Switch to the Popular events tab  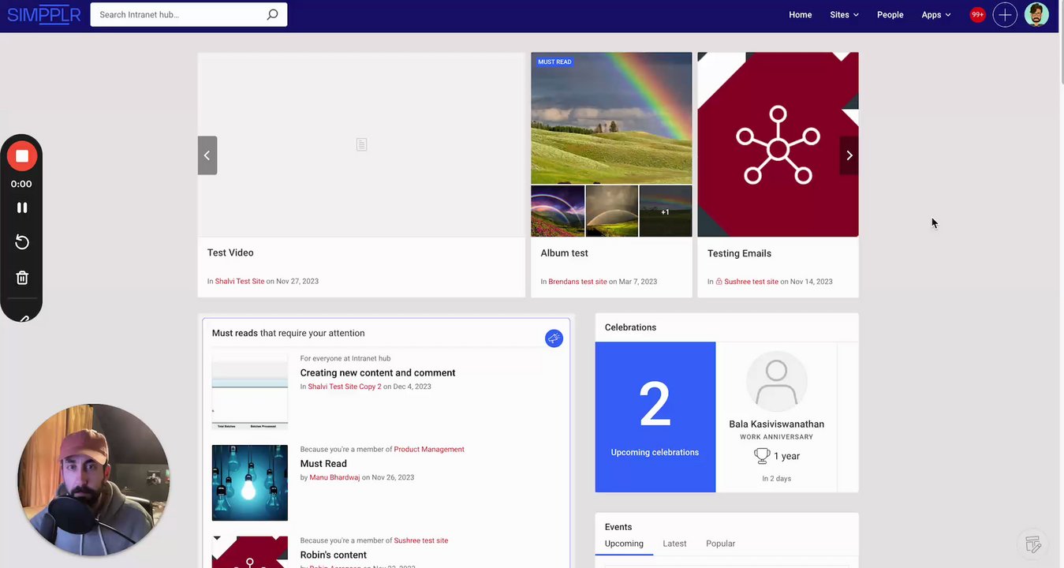720,544
